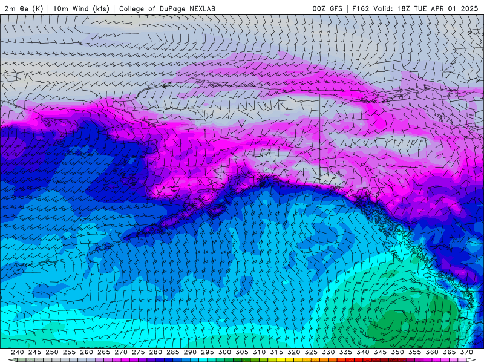484x363 pixels.
Task: Click the 'College of DuPage NEXLAB' credit text
Action: [167, 8]
